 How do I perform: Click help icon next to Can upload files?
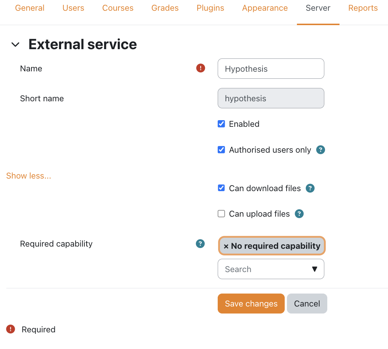[x=299, y=214]
